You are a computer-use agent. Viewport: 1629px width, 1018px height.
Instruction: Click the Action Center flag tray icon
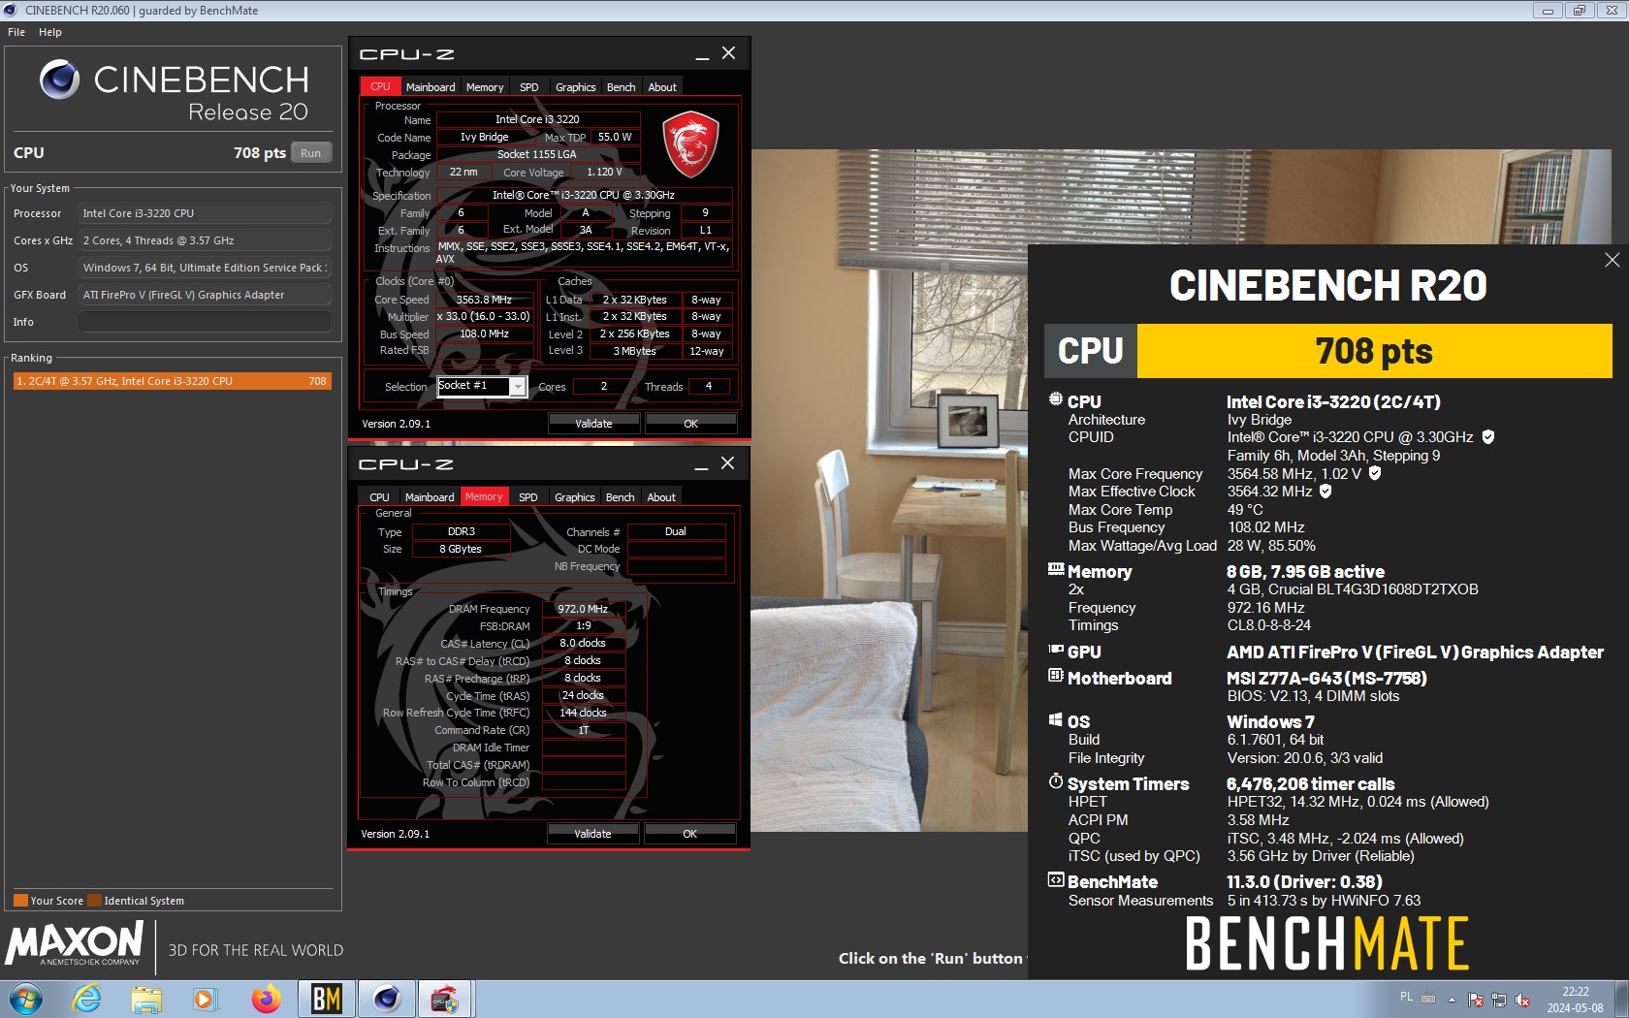[x=1476, y=999]
